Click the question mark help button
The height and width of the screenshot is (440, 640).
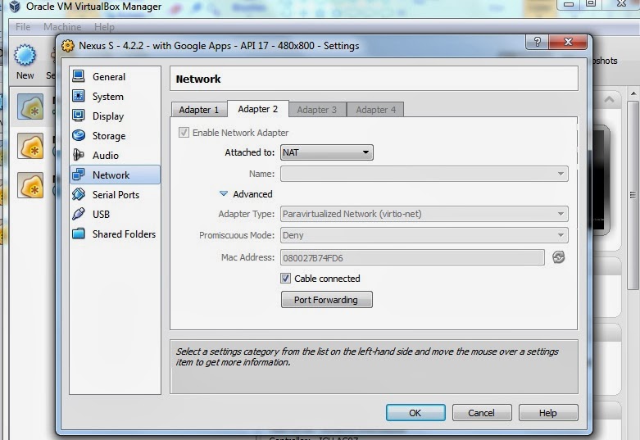coord(537,42)
